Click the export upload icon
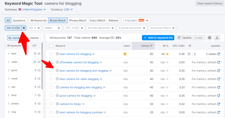This screenshot has height=118, width=225. 217,38
